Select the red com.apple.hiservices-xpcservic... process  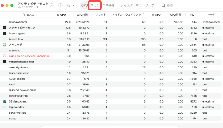pos(30,56)
